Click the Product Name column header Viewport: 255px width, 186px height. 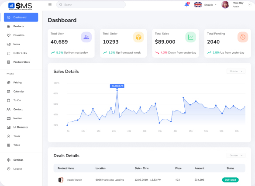pos(66,168)
